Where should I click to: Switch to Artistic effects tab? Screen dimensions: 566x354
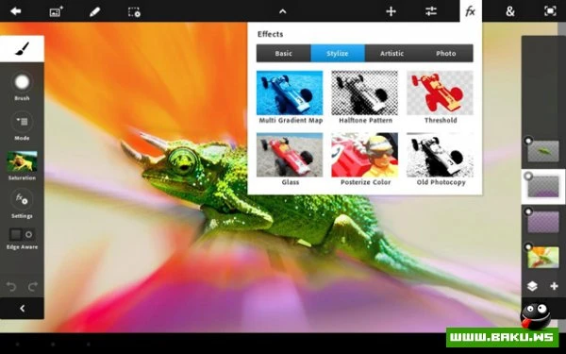pyautogui.click(x=392, y=54)
